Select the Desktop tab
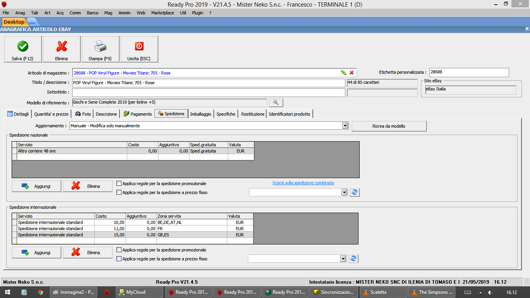 [x=14, y=22]
